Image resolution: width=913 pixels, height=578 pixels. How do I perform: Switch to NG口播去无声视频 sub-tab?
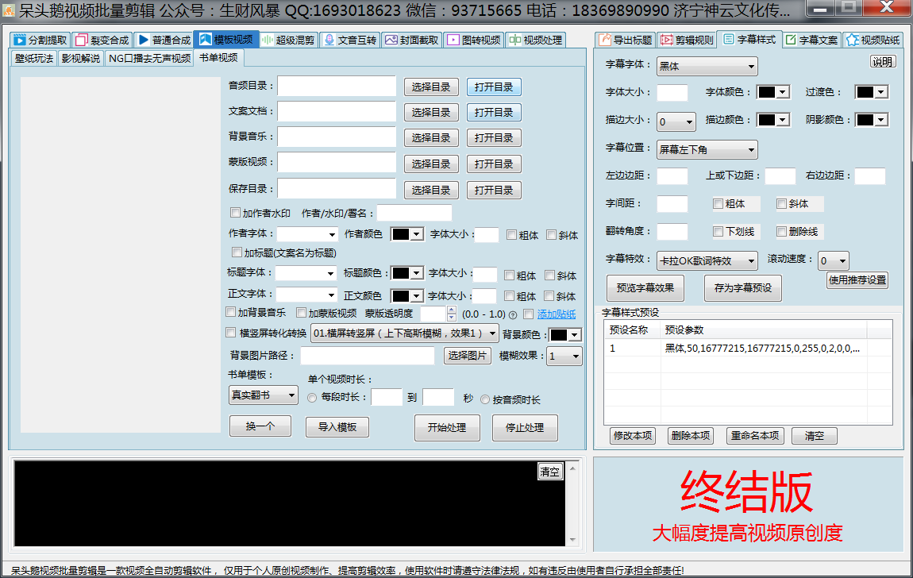(x=149, y=58)
